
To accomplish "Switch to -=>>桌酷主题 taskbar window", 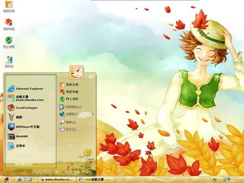I will pyautogui.click(x=95, y=180).
